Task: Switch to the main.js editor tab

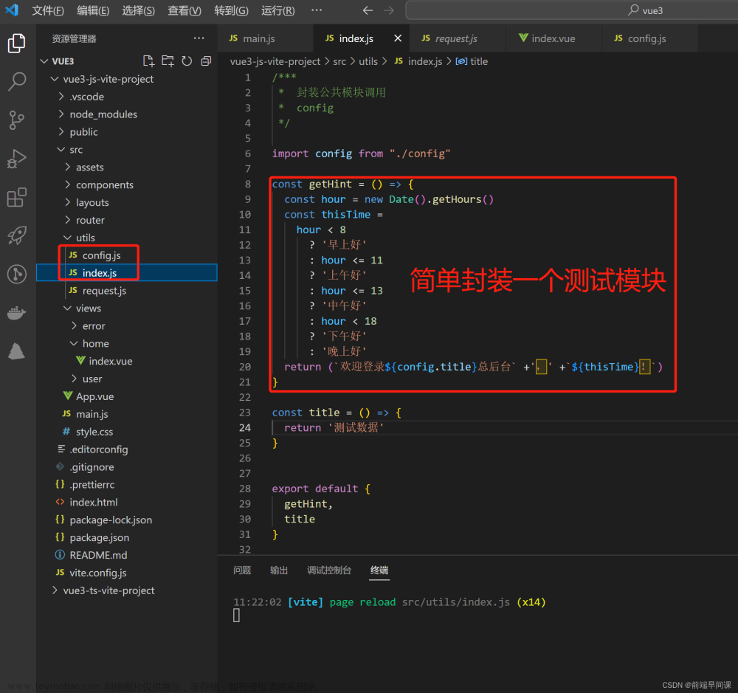Action: pyautogui.click(x=266, y=38)
